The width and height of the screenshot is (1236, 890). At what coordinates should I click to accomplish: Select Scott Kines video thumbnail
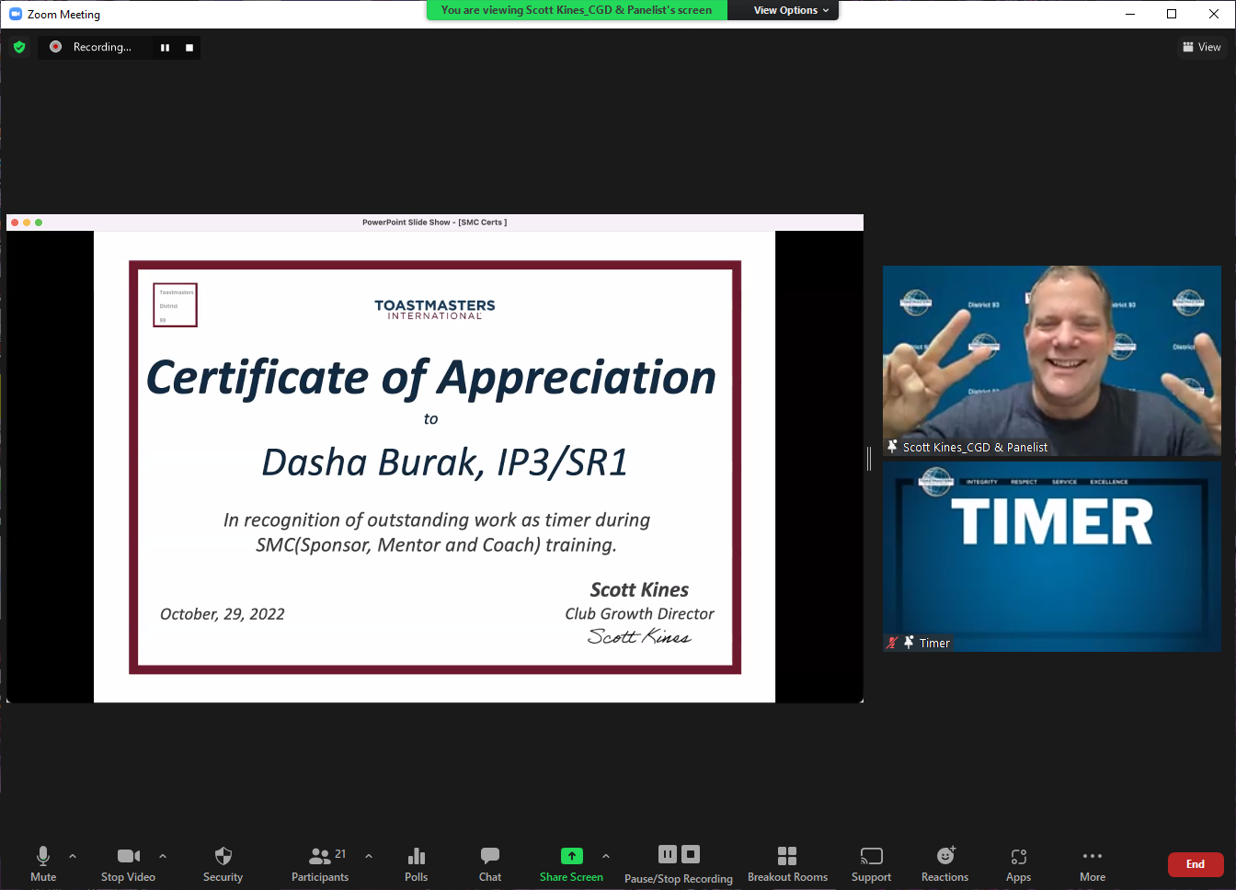click(1052, 360)
